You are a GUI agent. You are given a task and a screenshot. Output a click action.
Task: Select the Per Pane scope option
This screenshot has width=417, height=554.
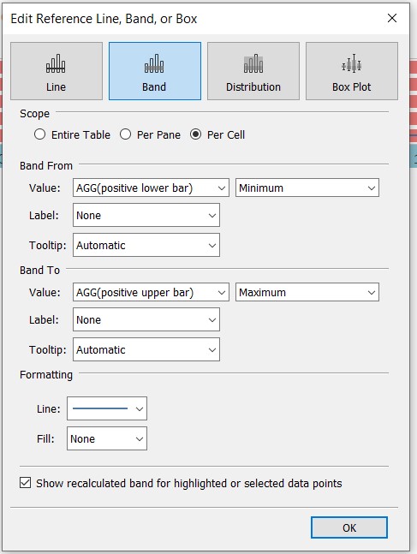[126, 134]
